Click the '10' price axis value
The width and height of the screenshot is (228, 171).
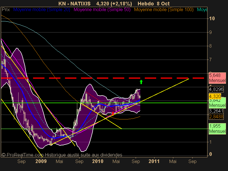click(x=212, y=19)
